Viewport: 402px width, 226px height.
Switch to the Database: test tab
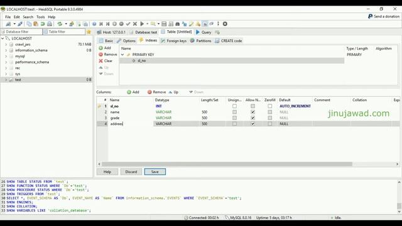(144, 32)
